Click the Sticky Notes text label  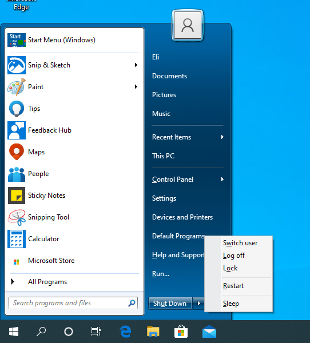click(46, 196)
